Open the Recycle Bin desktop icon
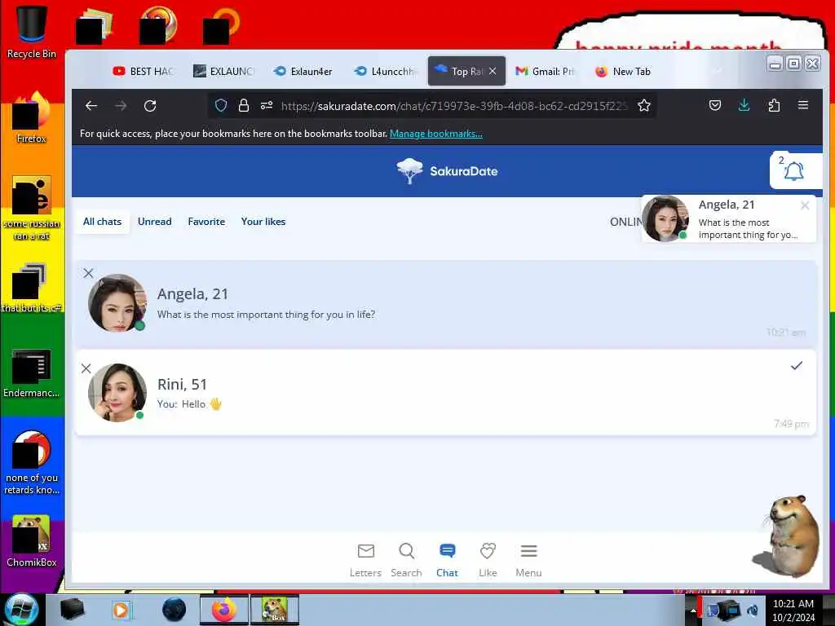835x626 pixels. tap(32, 31)
